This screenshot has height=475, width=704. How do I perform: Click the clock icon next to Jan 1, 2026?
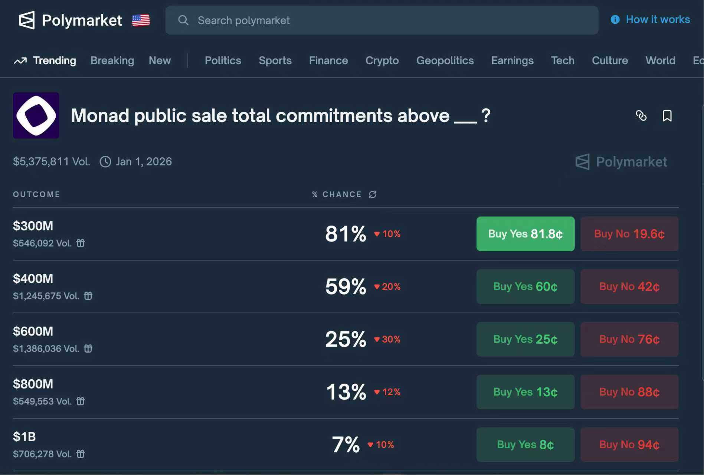[105, 162]
